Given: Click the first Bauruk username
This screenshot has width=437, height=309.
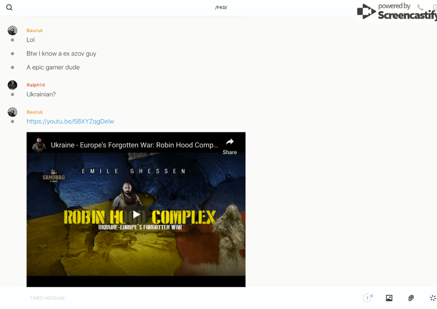Looking at the screenshot, I should pyautogui.click(x=34, y=30).
